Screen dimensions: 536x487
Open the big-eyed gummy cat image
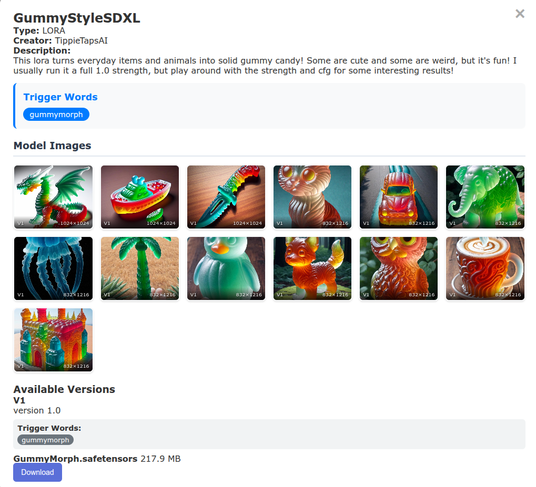[x=312, y=197]
